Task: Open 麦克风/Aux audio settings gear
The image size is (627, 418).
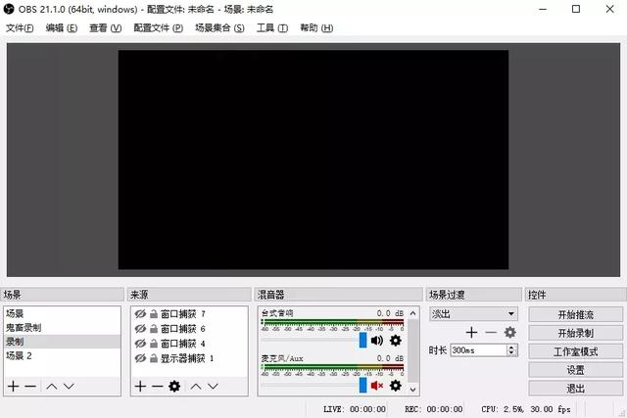Action: [396, 386]
